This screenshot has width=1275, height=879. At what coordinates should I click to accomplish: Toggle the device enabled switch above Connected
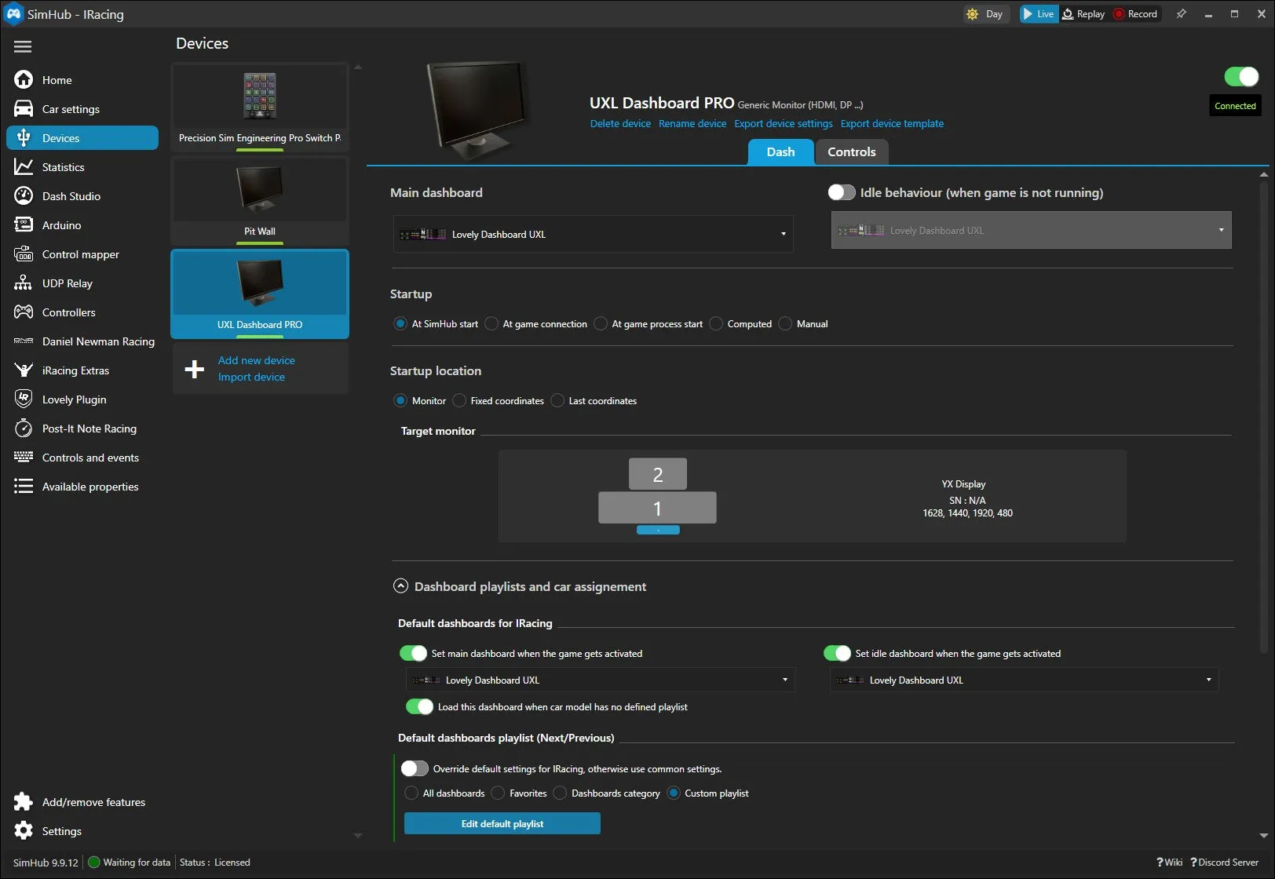1241,76
